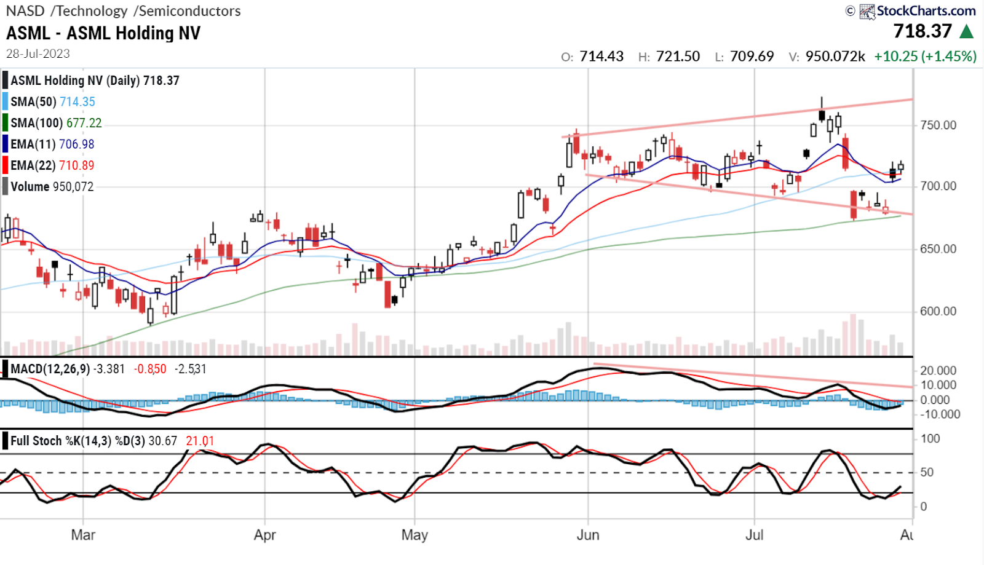The height and width of the screenshot is (565, 984).
Task: Select the green SMA(100) legend swatch
Action: (6, 123)
